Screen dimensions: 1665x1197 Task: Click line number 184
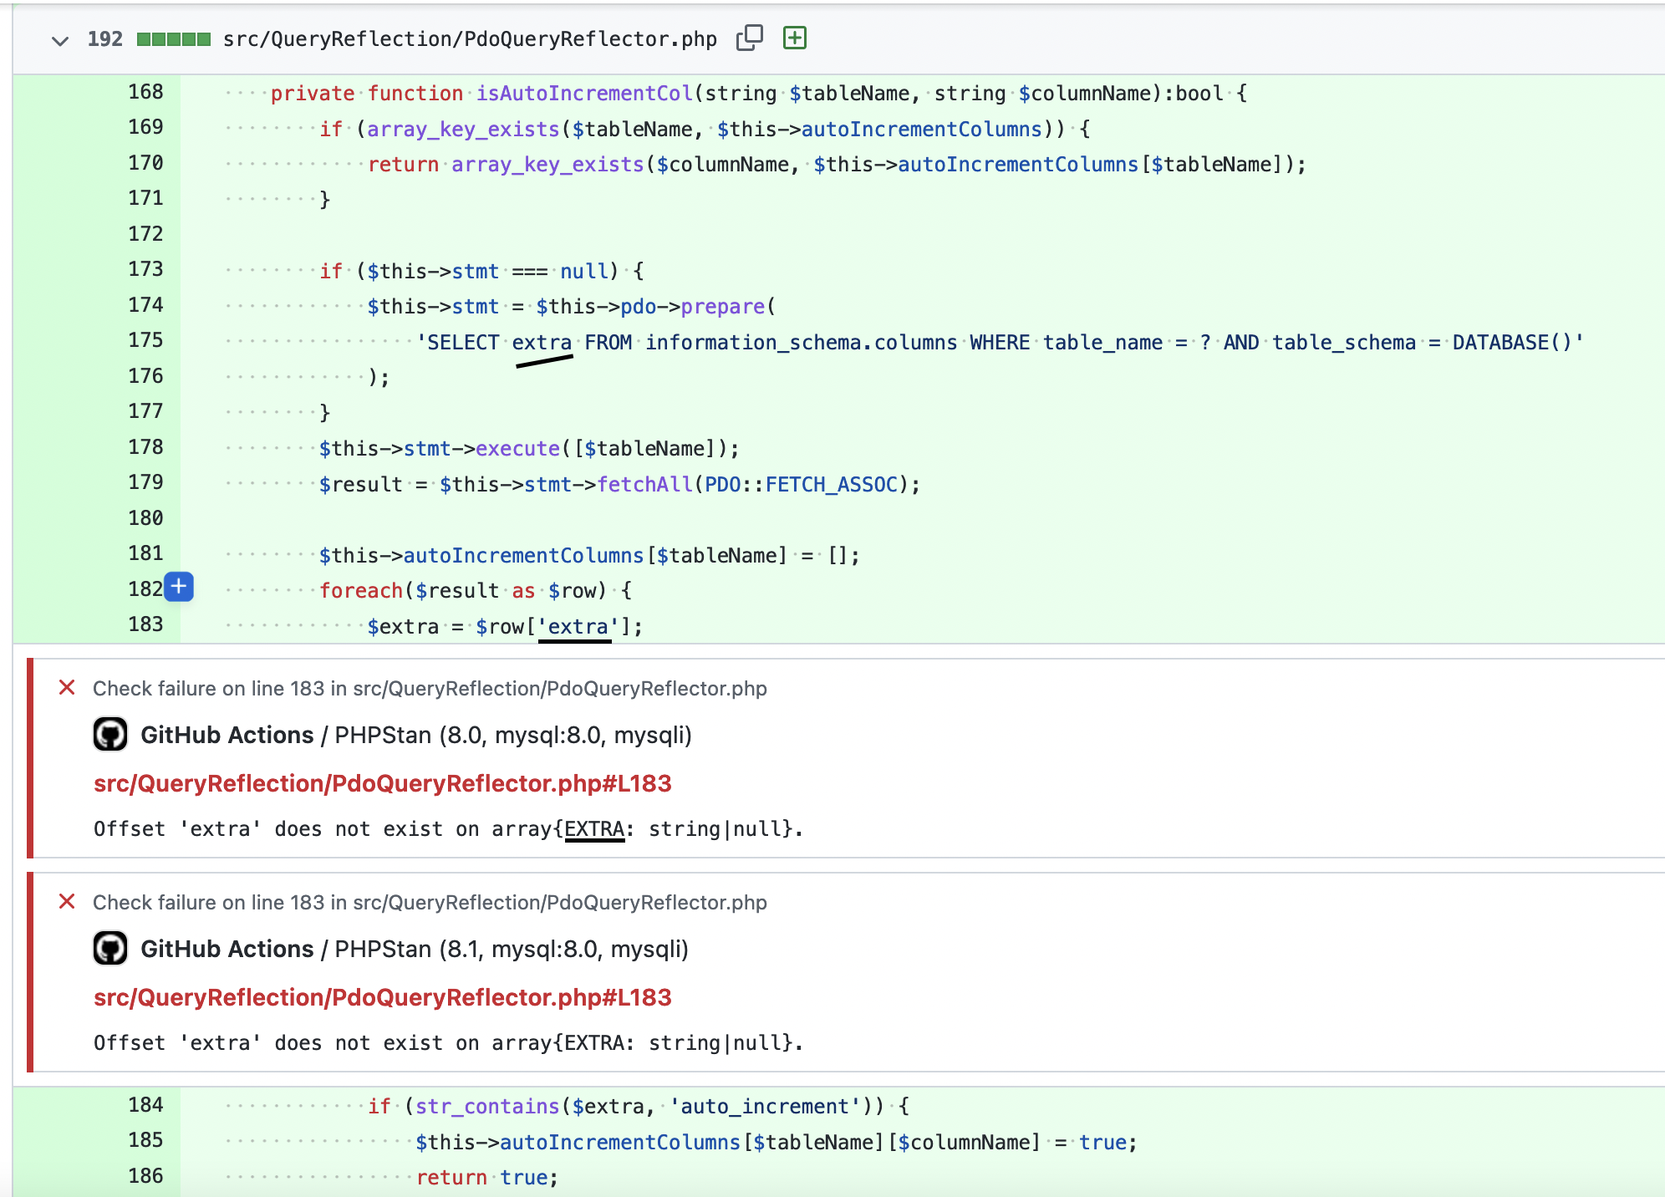pos(145,1105)
